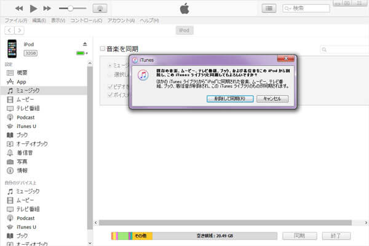Select オーディオブック under settings sidebar
Viewport: 369px width, 246px height.
point(44,144)
